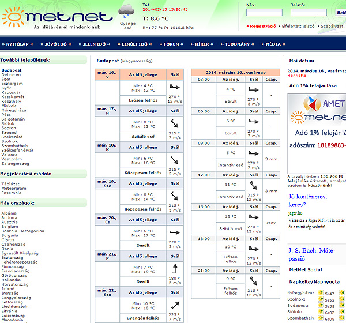Click 'Szitáló eső' text for már. 17
Viewport: 346px width, 323px height.
coord(143,137)
